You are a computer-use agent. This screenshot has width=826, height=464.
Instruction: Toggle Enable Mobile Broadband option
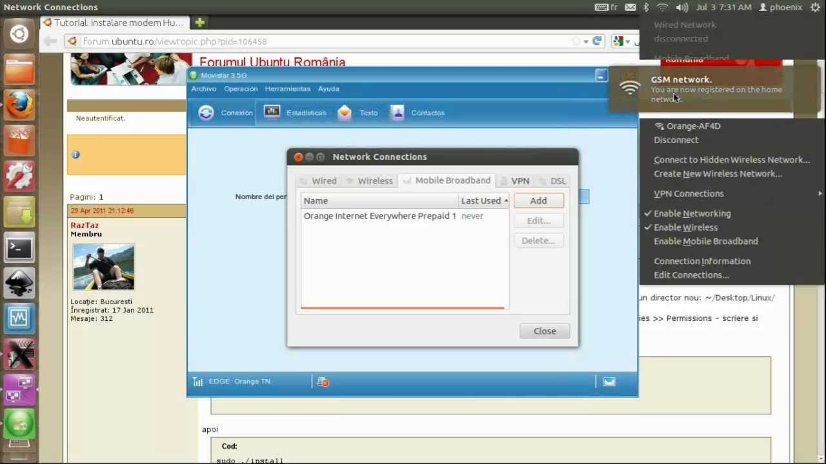click(x=706, y=241)
